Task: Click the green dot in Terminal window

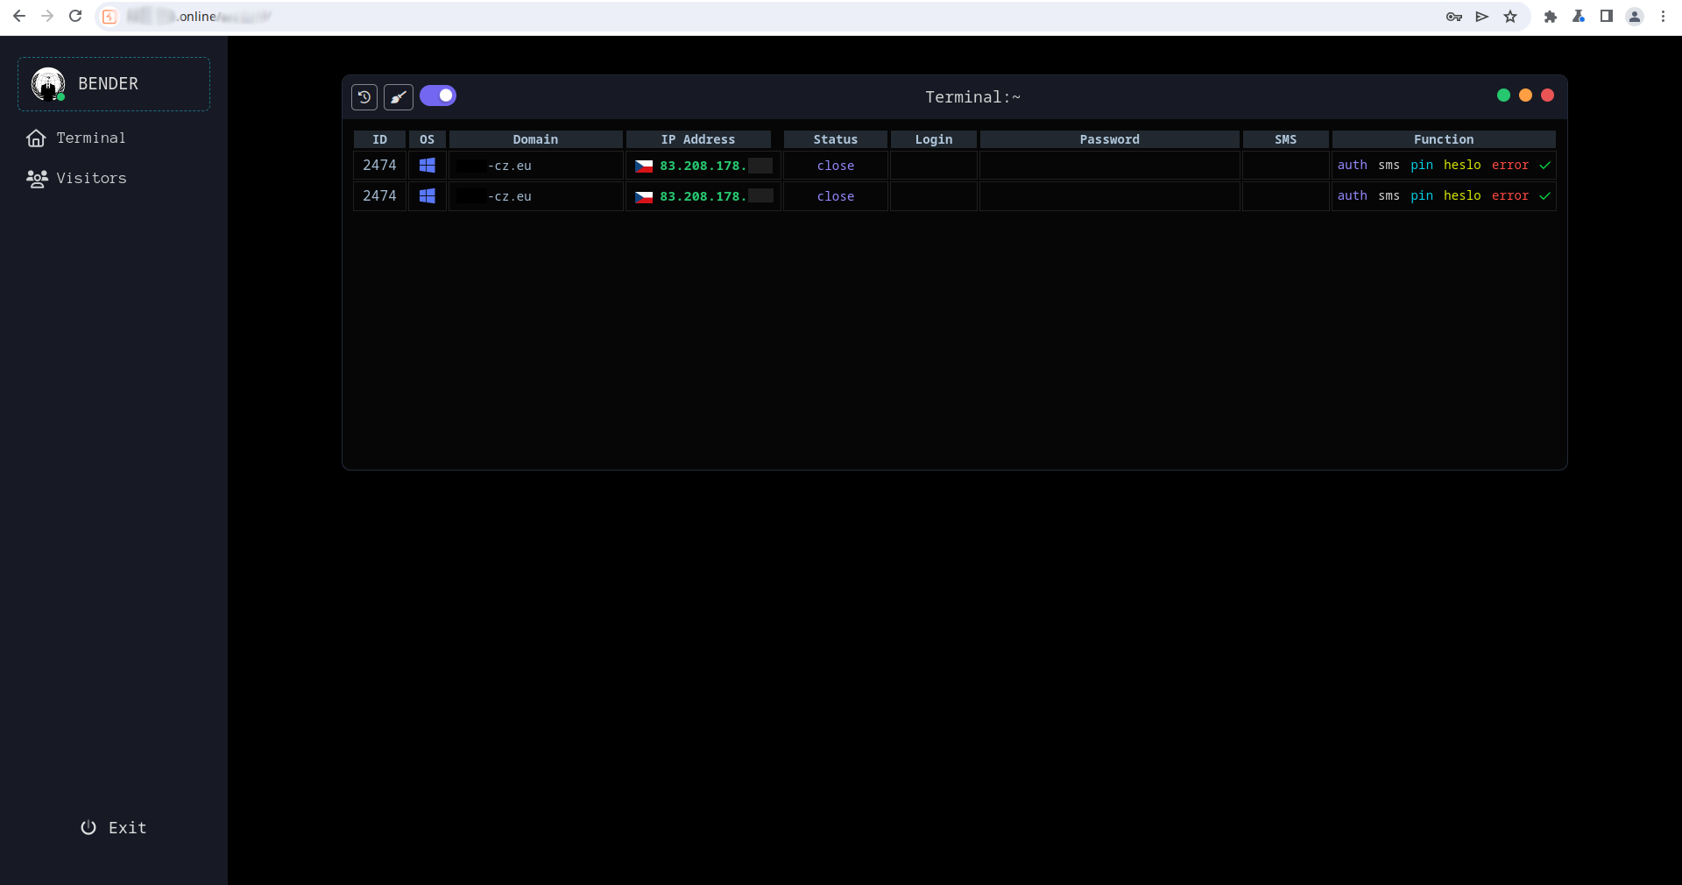Action: pos(1503,96)
